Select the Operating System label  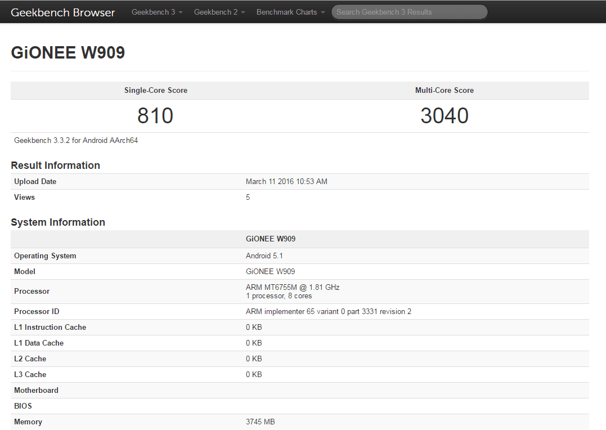[x=45, y=256]
